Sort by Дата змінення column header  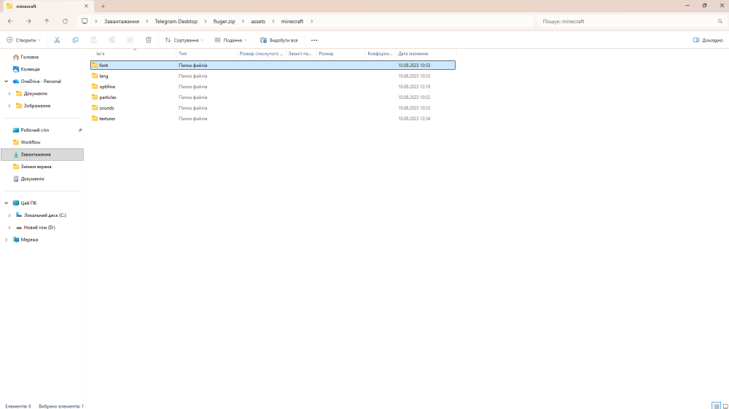pyautogui.click(x=426, y=54)
